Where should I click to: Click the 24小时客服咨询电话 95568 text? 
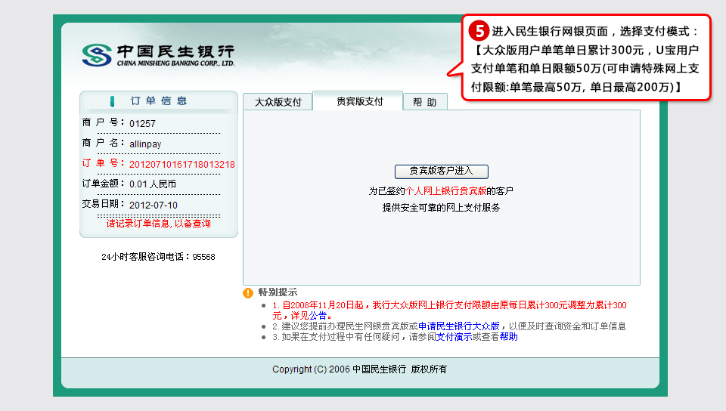click(158, 257)
